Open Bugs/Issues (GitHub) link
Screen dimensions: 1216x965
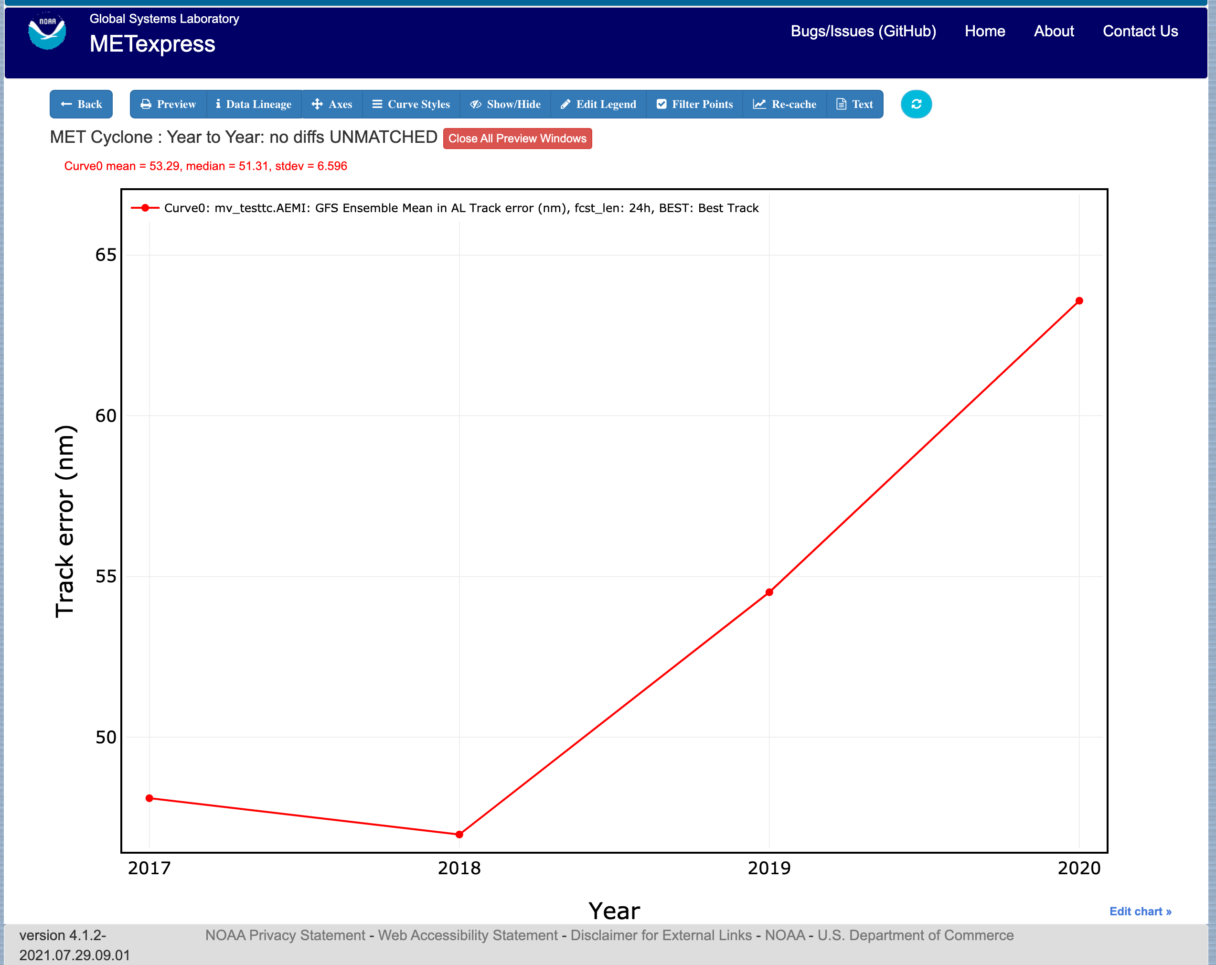click(863, 31)
